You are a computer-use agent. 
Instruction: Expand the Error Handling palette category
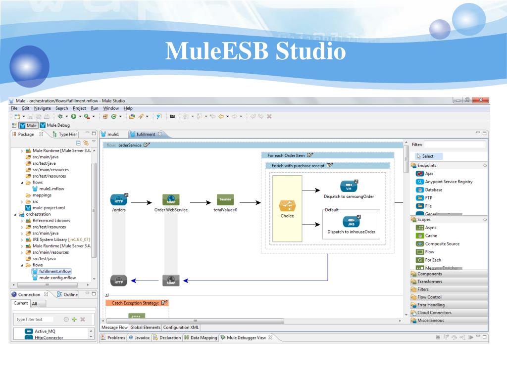[x=449, y=305]
